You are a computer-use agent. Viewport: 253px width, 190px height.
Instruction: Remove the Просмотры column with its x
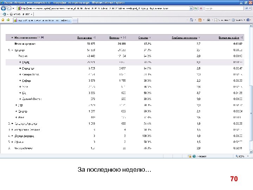tap(94, 38)
